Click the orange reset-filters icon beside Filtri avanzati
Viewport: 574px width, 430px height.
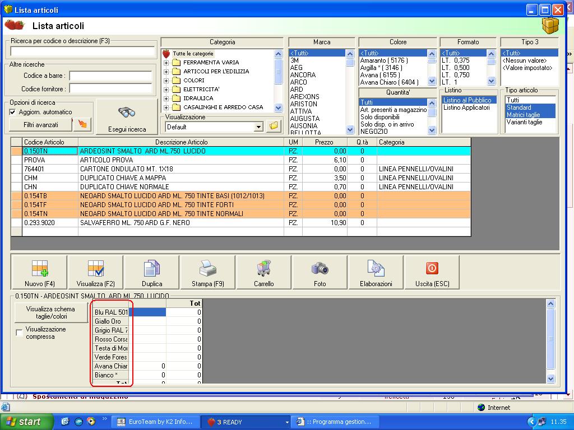pyautogui.click(x=82, y=125)
